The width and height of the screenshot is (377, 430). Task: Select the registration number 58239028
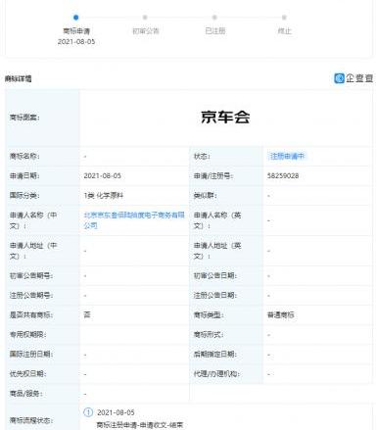[283, 175]
